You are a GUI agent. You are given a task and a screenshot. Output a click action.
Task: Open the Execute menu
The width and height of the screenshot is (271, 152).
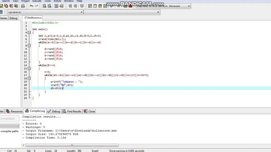tap(37, 1)
